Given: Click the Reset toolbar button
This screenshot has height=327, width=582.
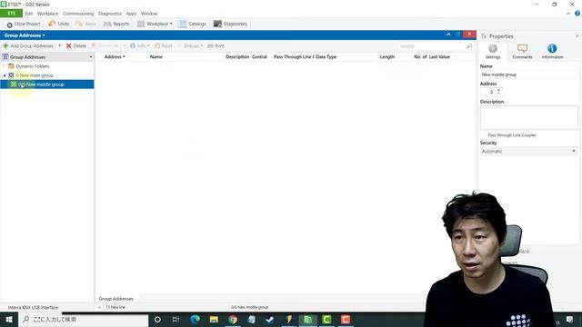Looking at the screenshot, I should coord(164,46).
